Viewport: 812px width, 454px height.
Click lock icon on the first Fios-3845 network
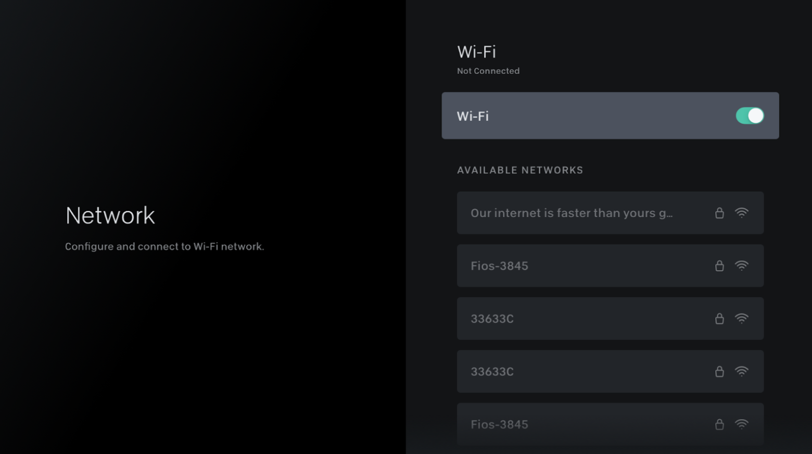719,266
